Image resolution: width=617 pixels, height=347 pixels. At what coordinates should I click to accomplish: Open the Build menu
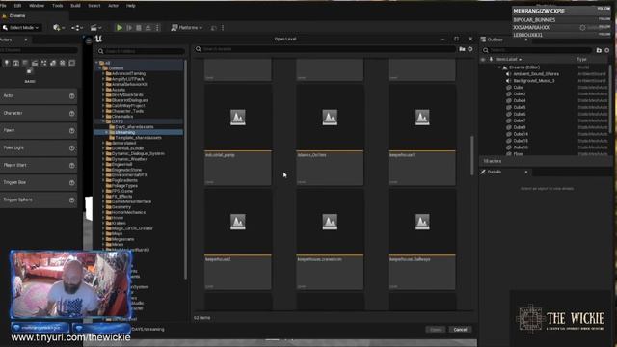[75, 6]
